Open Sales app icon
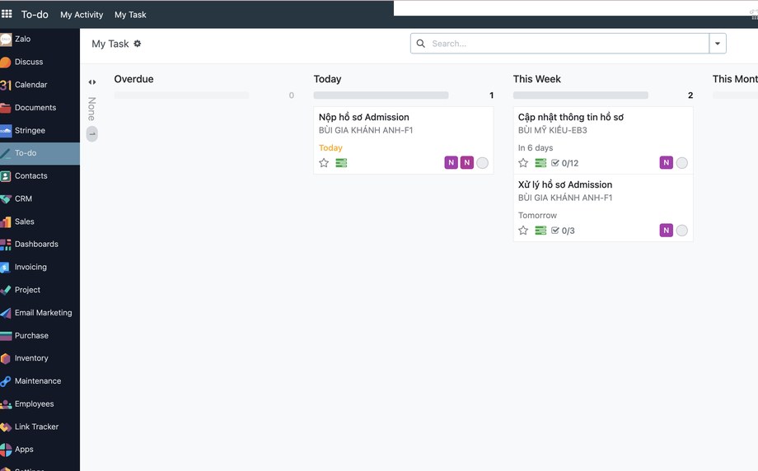Image resolution: width=758 pixels, height=471 pixels. pyautogui.click(x=6, y=222)
